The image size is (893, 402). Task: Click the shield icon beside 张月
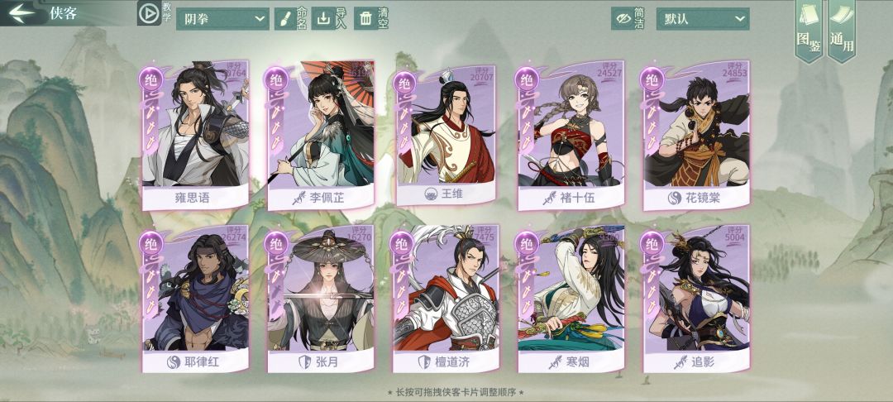pyautogui.click(x=304, y=361)
